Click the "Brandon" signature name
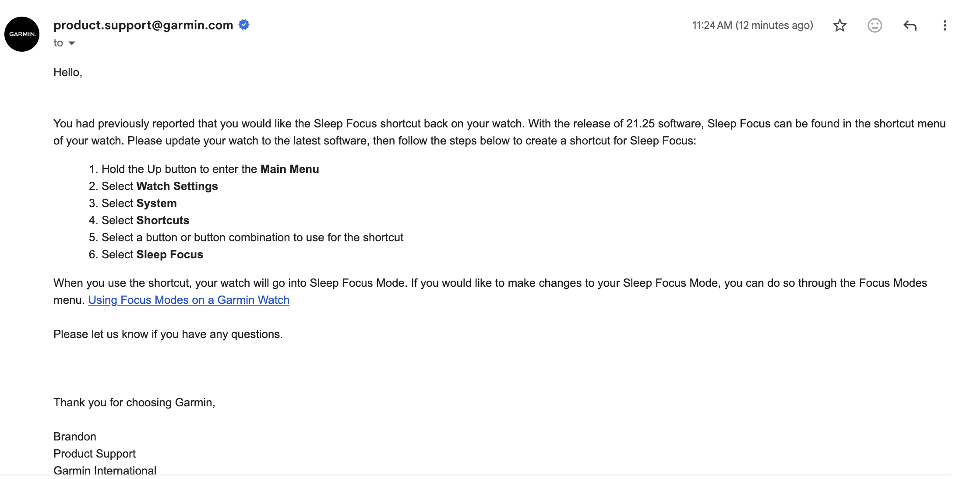This screenshot has height=479, width=966. 75,437
